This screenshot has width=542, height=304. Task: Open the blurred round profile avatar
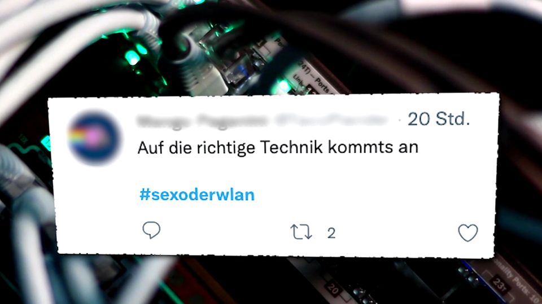pos(94,137)
